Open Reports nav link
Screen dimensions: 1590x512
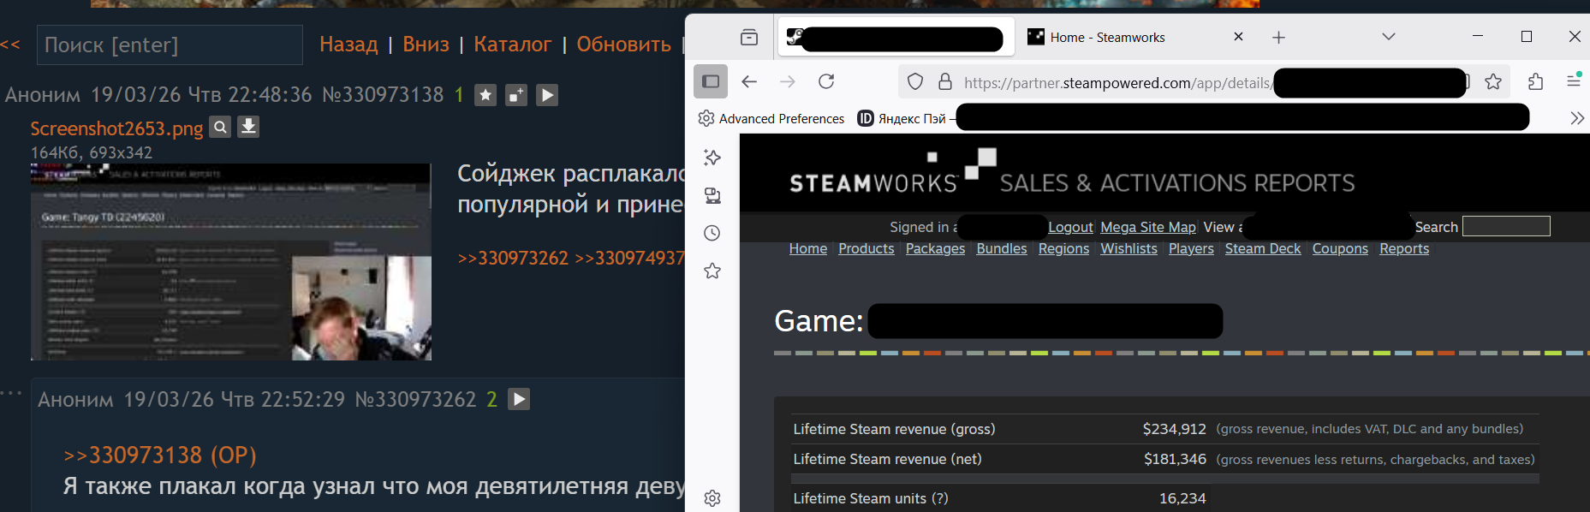(1404, 248)
